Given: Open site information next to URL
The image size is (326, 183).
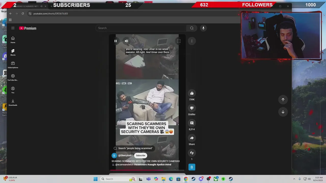Looking at the screenshot, I should (30, 13).
